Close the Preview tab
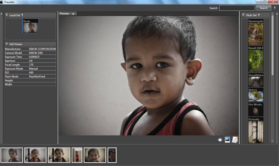The width and height of the screenshot is (279, 166). point(73,14)
